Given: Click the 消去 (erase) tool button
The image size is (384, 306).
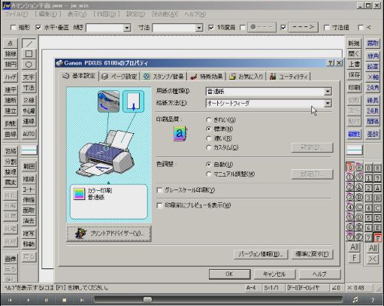Looking at the screenshot, I should tap(29, 221).
